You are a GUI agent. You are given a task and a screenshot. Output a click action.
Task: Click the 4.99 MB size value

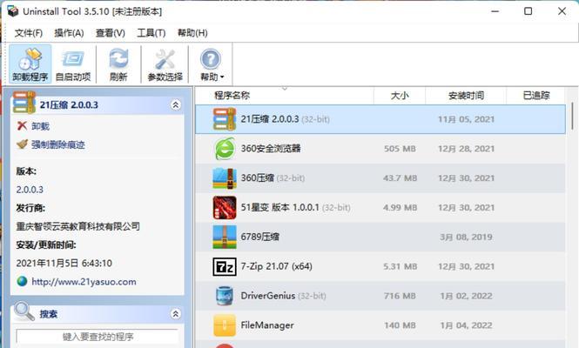[x=400, y=207]
